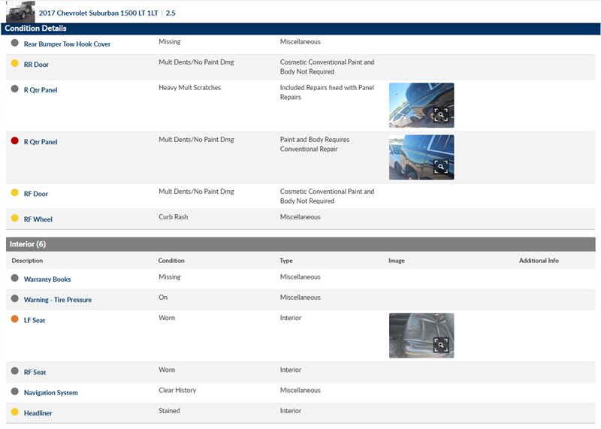Click the red status dot beside R Qtr Panel
Viewport: 601px width, 429px height.
pyautogui.click(x=15, y=140)
